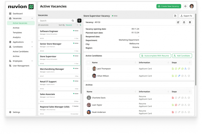202x134 pixels.
Task: Click the document icon beside Export To
Action: click(x=175, y=16)
